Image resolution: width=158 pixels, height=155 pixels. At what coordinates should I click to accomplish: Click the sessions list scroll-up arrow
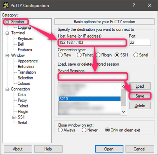pos(124,86)
